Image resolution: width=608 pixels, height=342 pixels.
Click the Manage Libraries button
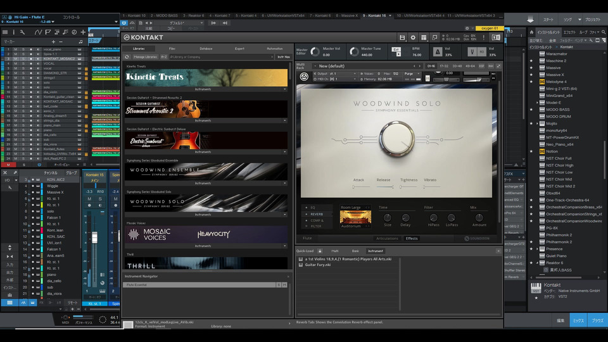click(145, 56)
